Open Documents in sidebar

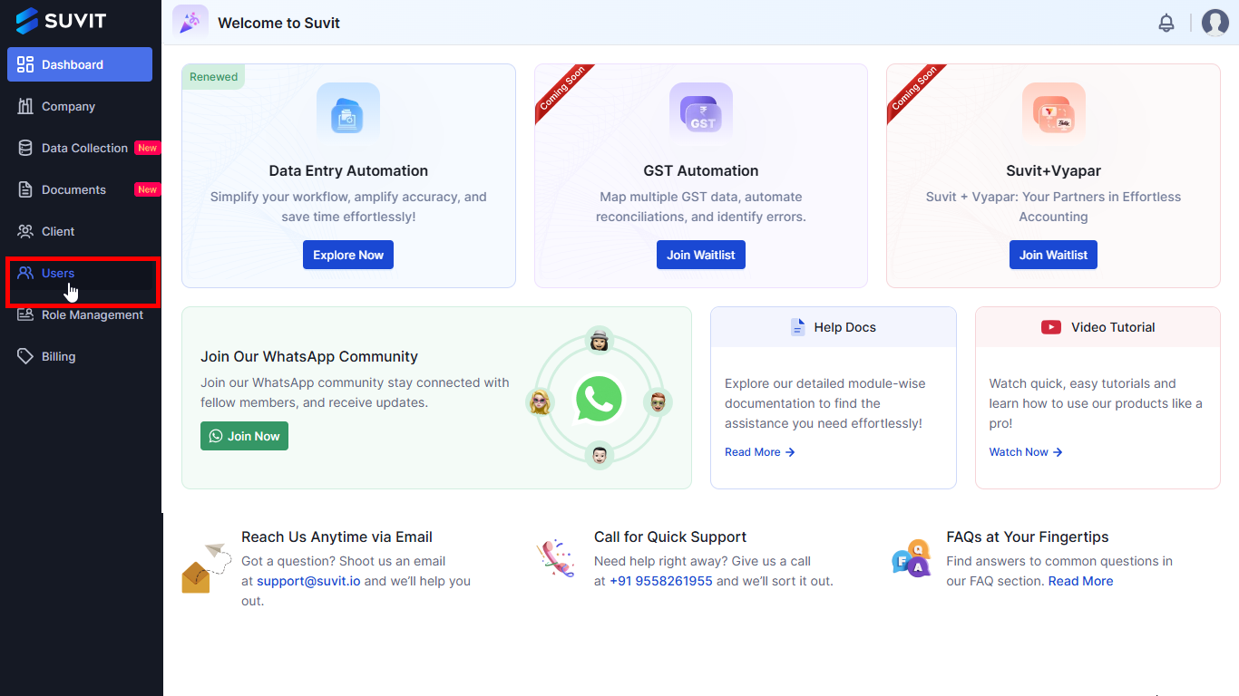[x=80, y=189]
